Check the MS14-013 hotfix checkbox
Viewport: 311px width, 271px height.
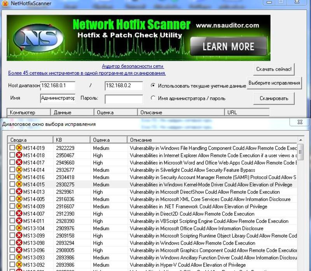12,192
